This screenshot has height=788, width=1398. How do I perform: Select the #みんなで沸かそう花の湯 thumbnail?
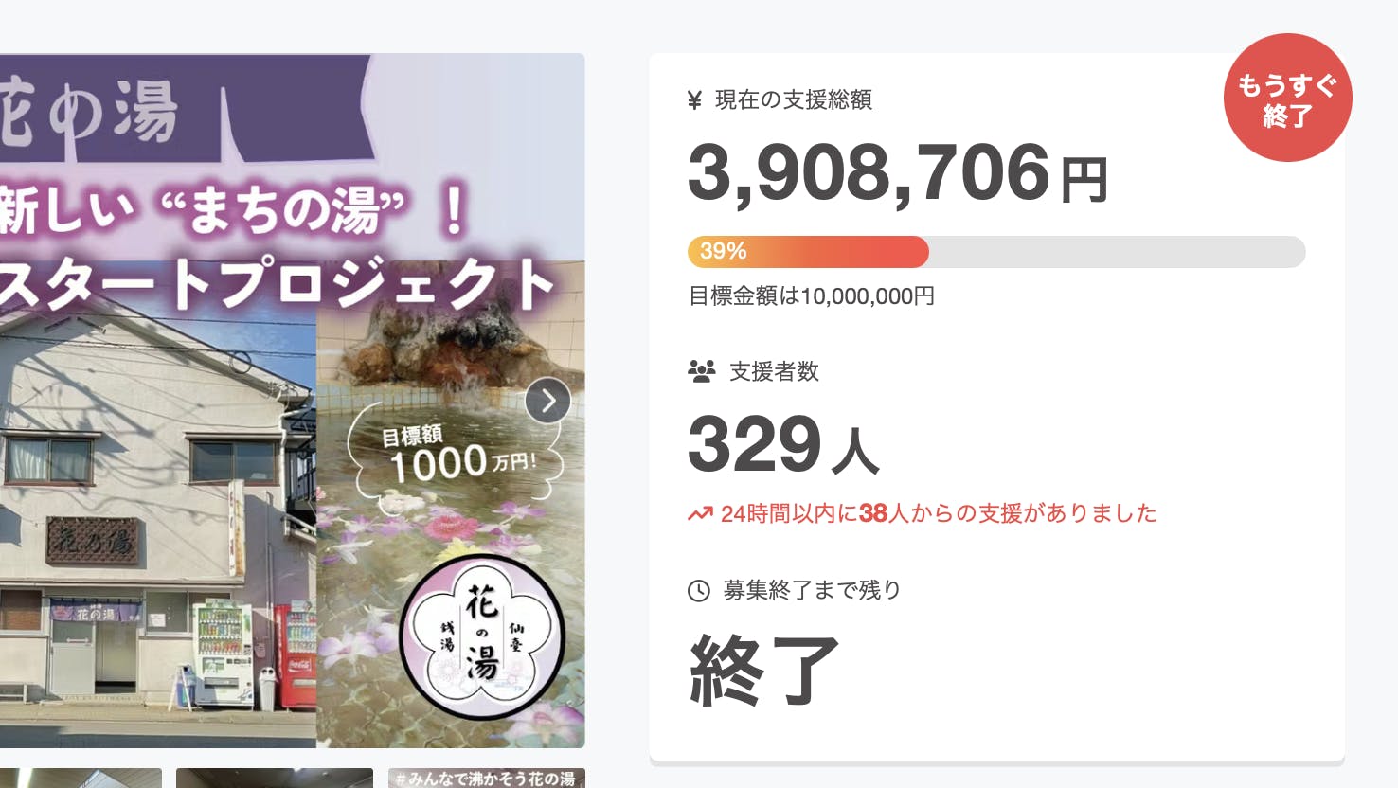click(486, 779)
